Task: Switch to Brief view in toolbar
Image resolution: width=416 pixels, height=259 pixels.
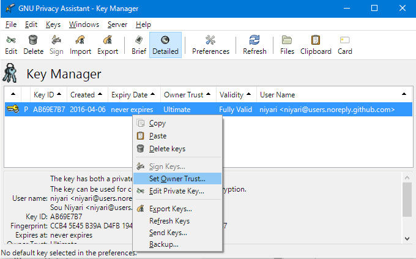Action: (x=139, y=45)
